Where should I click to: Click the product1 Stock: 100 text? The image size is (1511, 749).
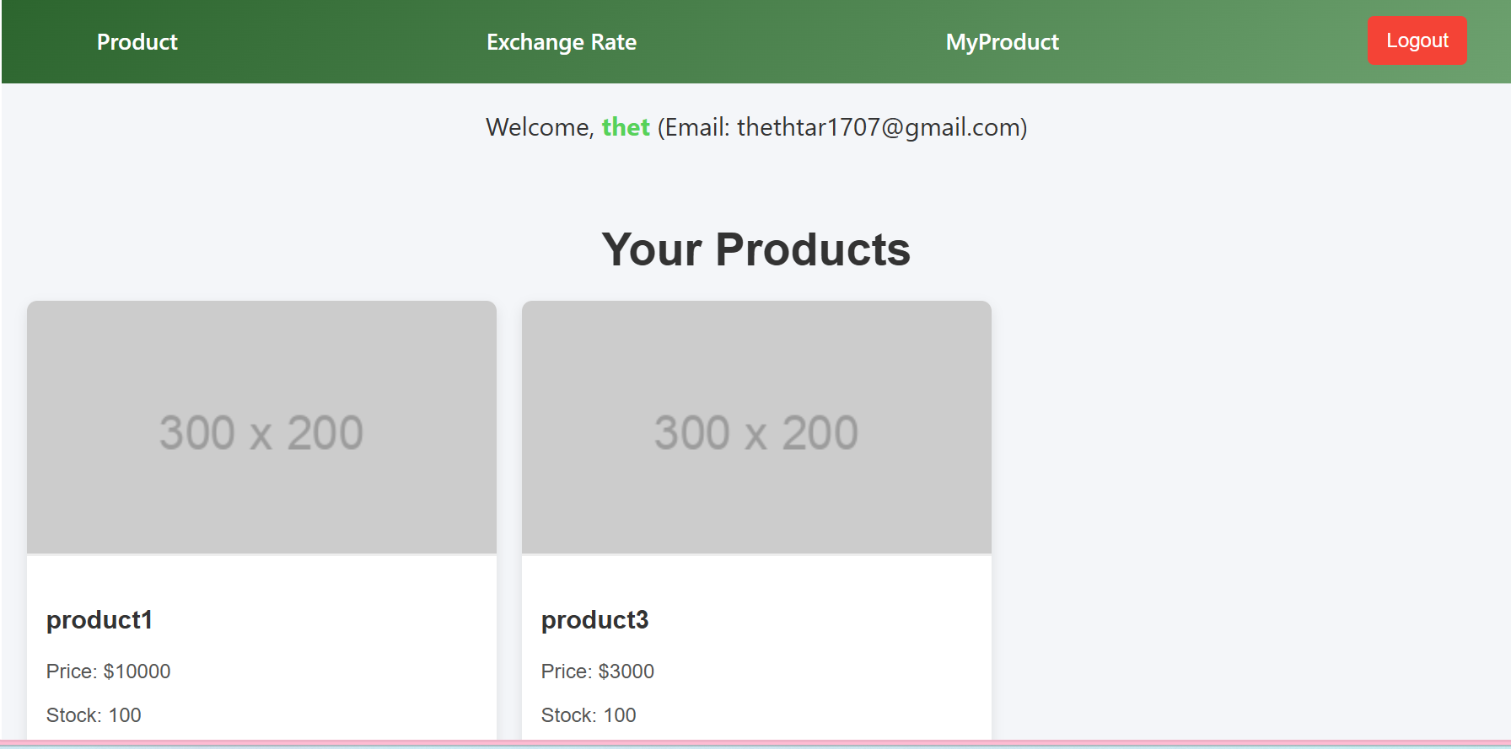click(94, 715)
